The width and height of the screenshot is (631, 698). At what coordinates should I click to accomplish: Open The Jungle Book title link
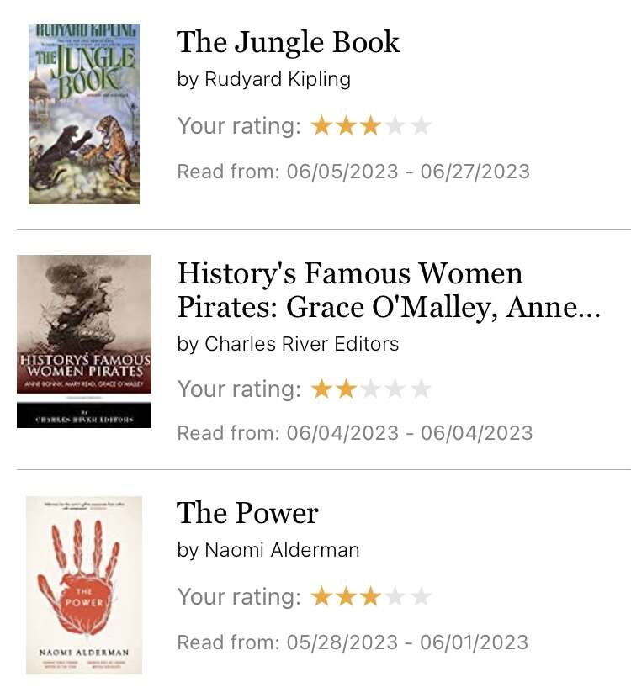[x=288, y=42]
